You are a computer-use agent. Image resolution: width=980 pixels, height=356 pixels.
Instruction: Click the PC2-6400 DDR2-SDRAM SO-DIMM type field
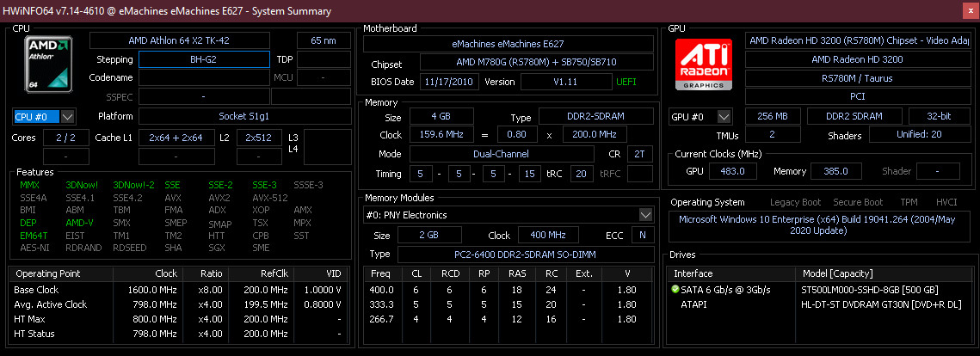point(525,255)
